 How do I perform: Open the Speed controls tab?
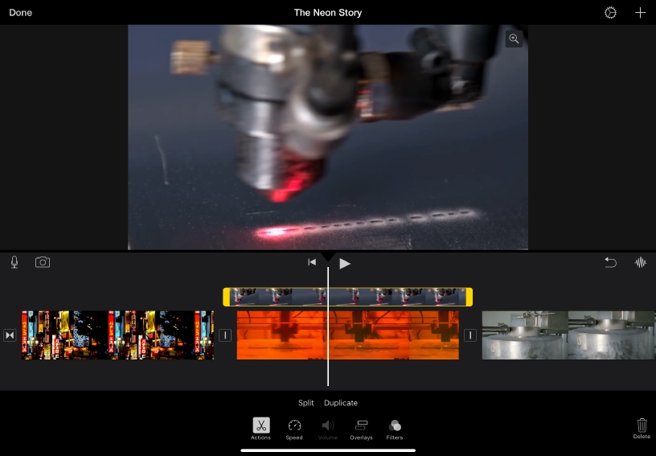tap(294, 428)
